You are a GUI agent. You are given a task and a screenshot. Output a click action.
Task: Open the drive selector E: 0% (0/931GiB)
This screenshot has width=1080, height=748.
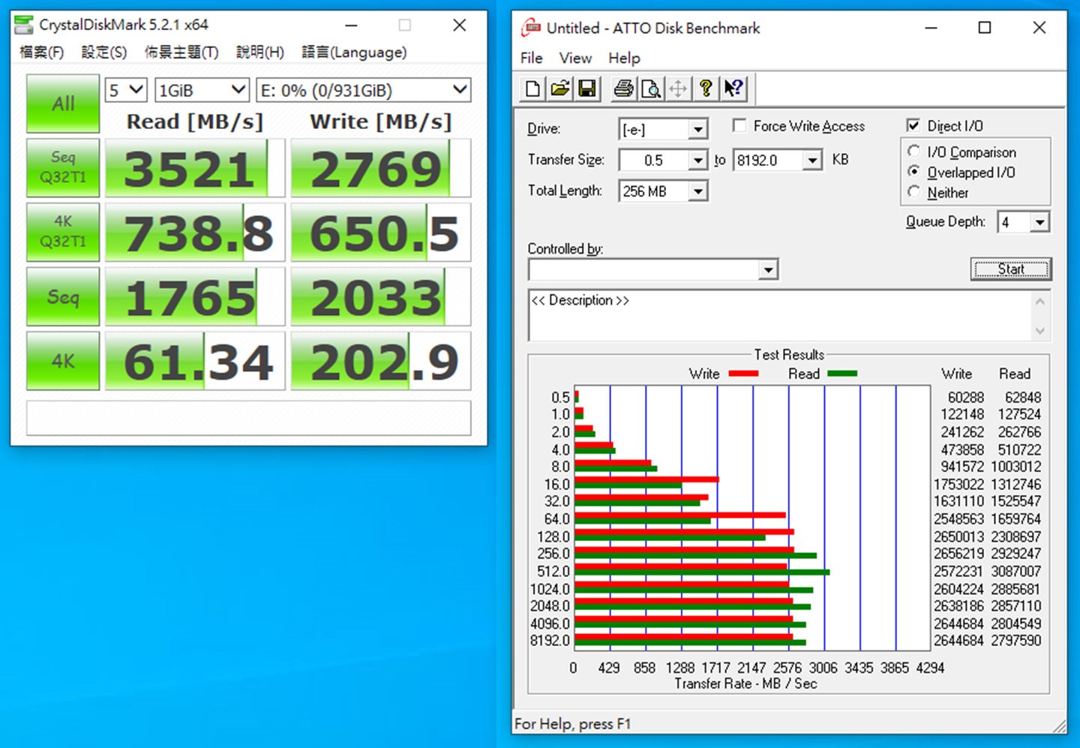tap(364, 90)
